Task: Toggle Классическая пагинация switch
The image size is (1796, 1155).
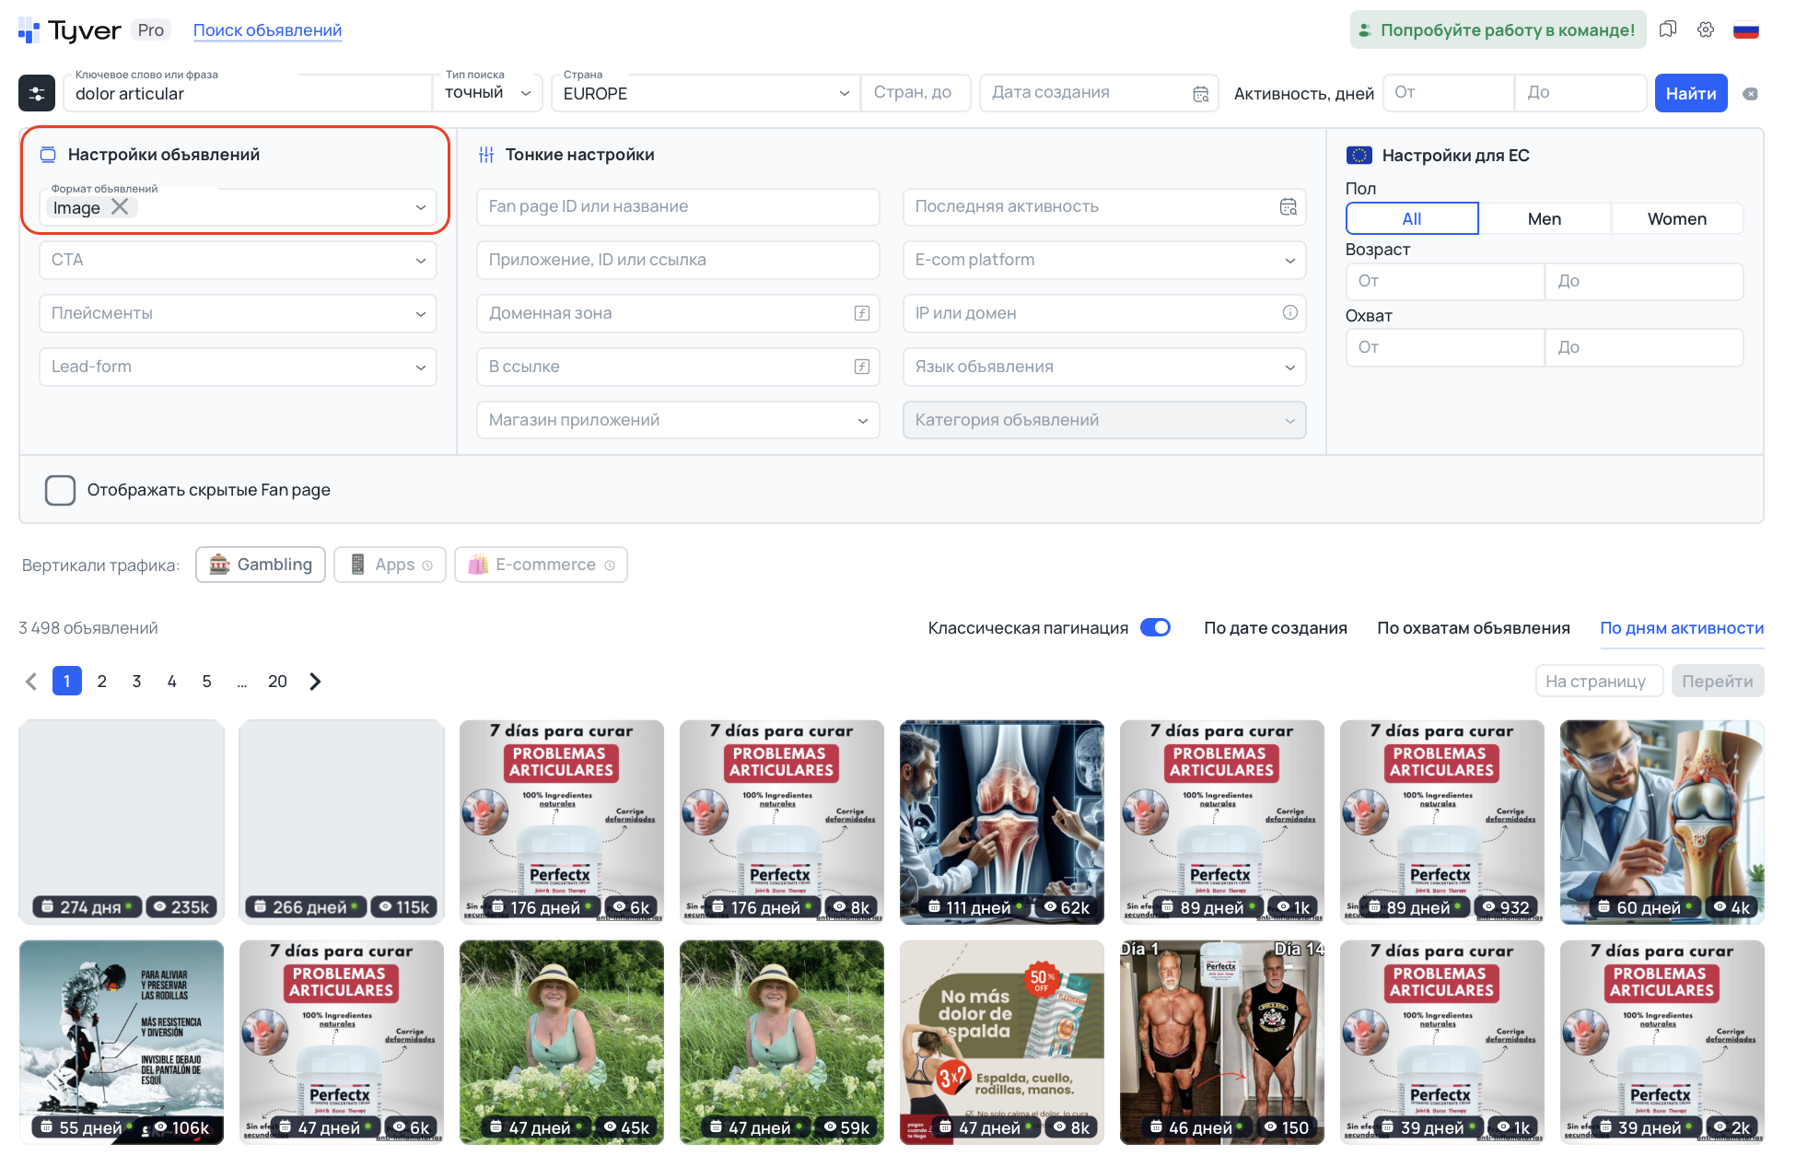Action: [x=1155, y=628]
